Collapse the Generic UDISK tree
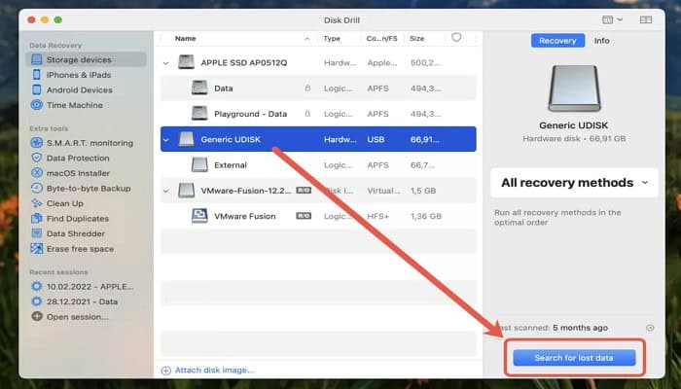 coord(166,140)
